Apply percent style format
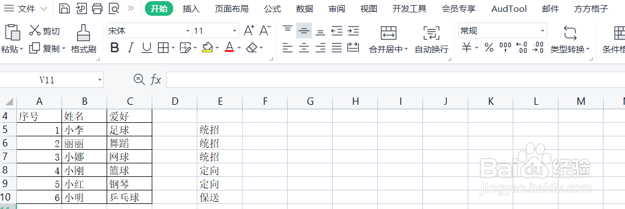The width and height of the screenshot is (625, 209). (489, 48)
